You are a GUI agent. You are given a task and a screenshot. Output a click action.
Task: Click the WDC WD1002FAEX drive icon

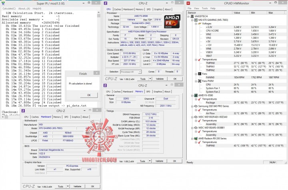[x=196, y=117]
